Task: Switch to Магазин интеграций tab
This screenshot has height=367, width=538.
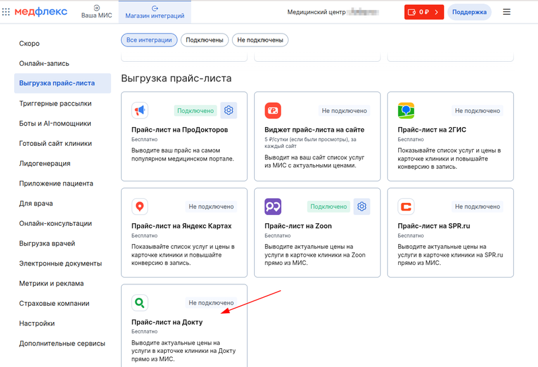Action: pyautogui.click(x=155, y=12)
